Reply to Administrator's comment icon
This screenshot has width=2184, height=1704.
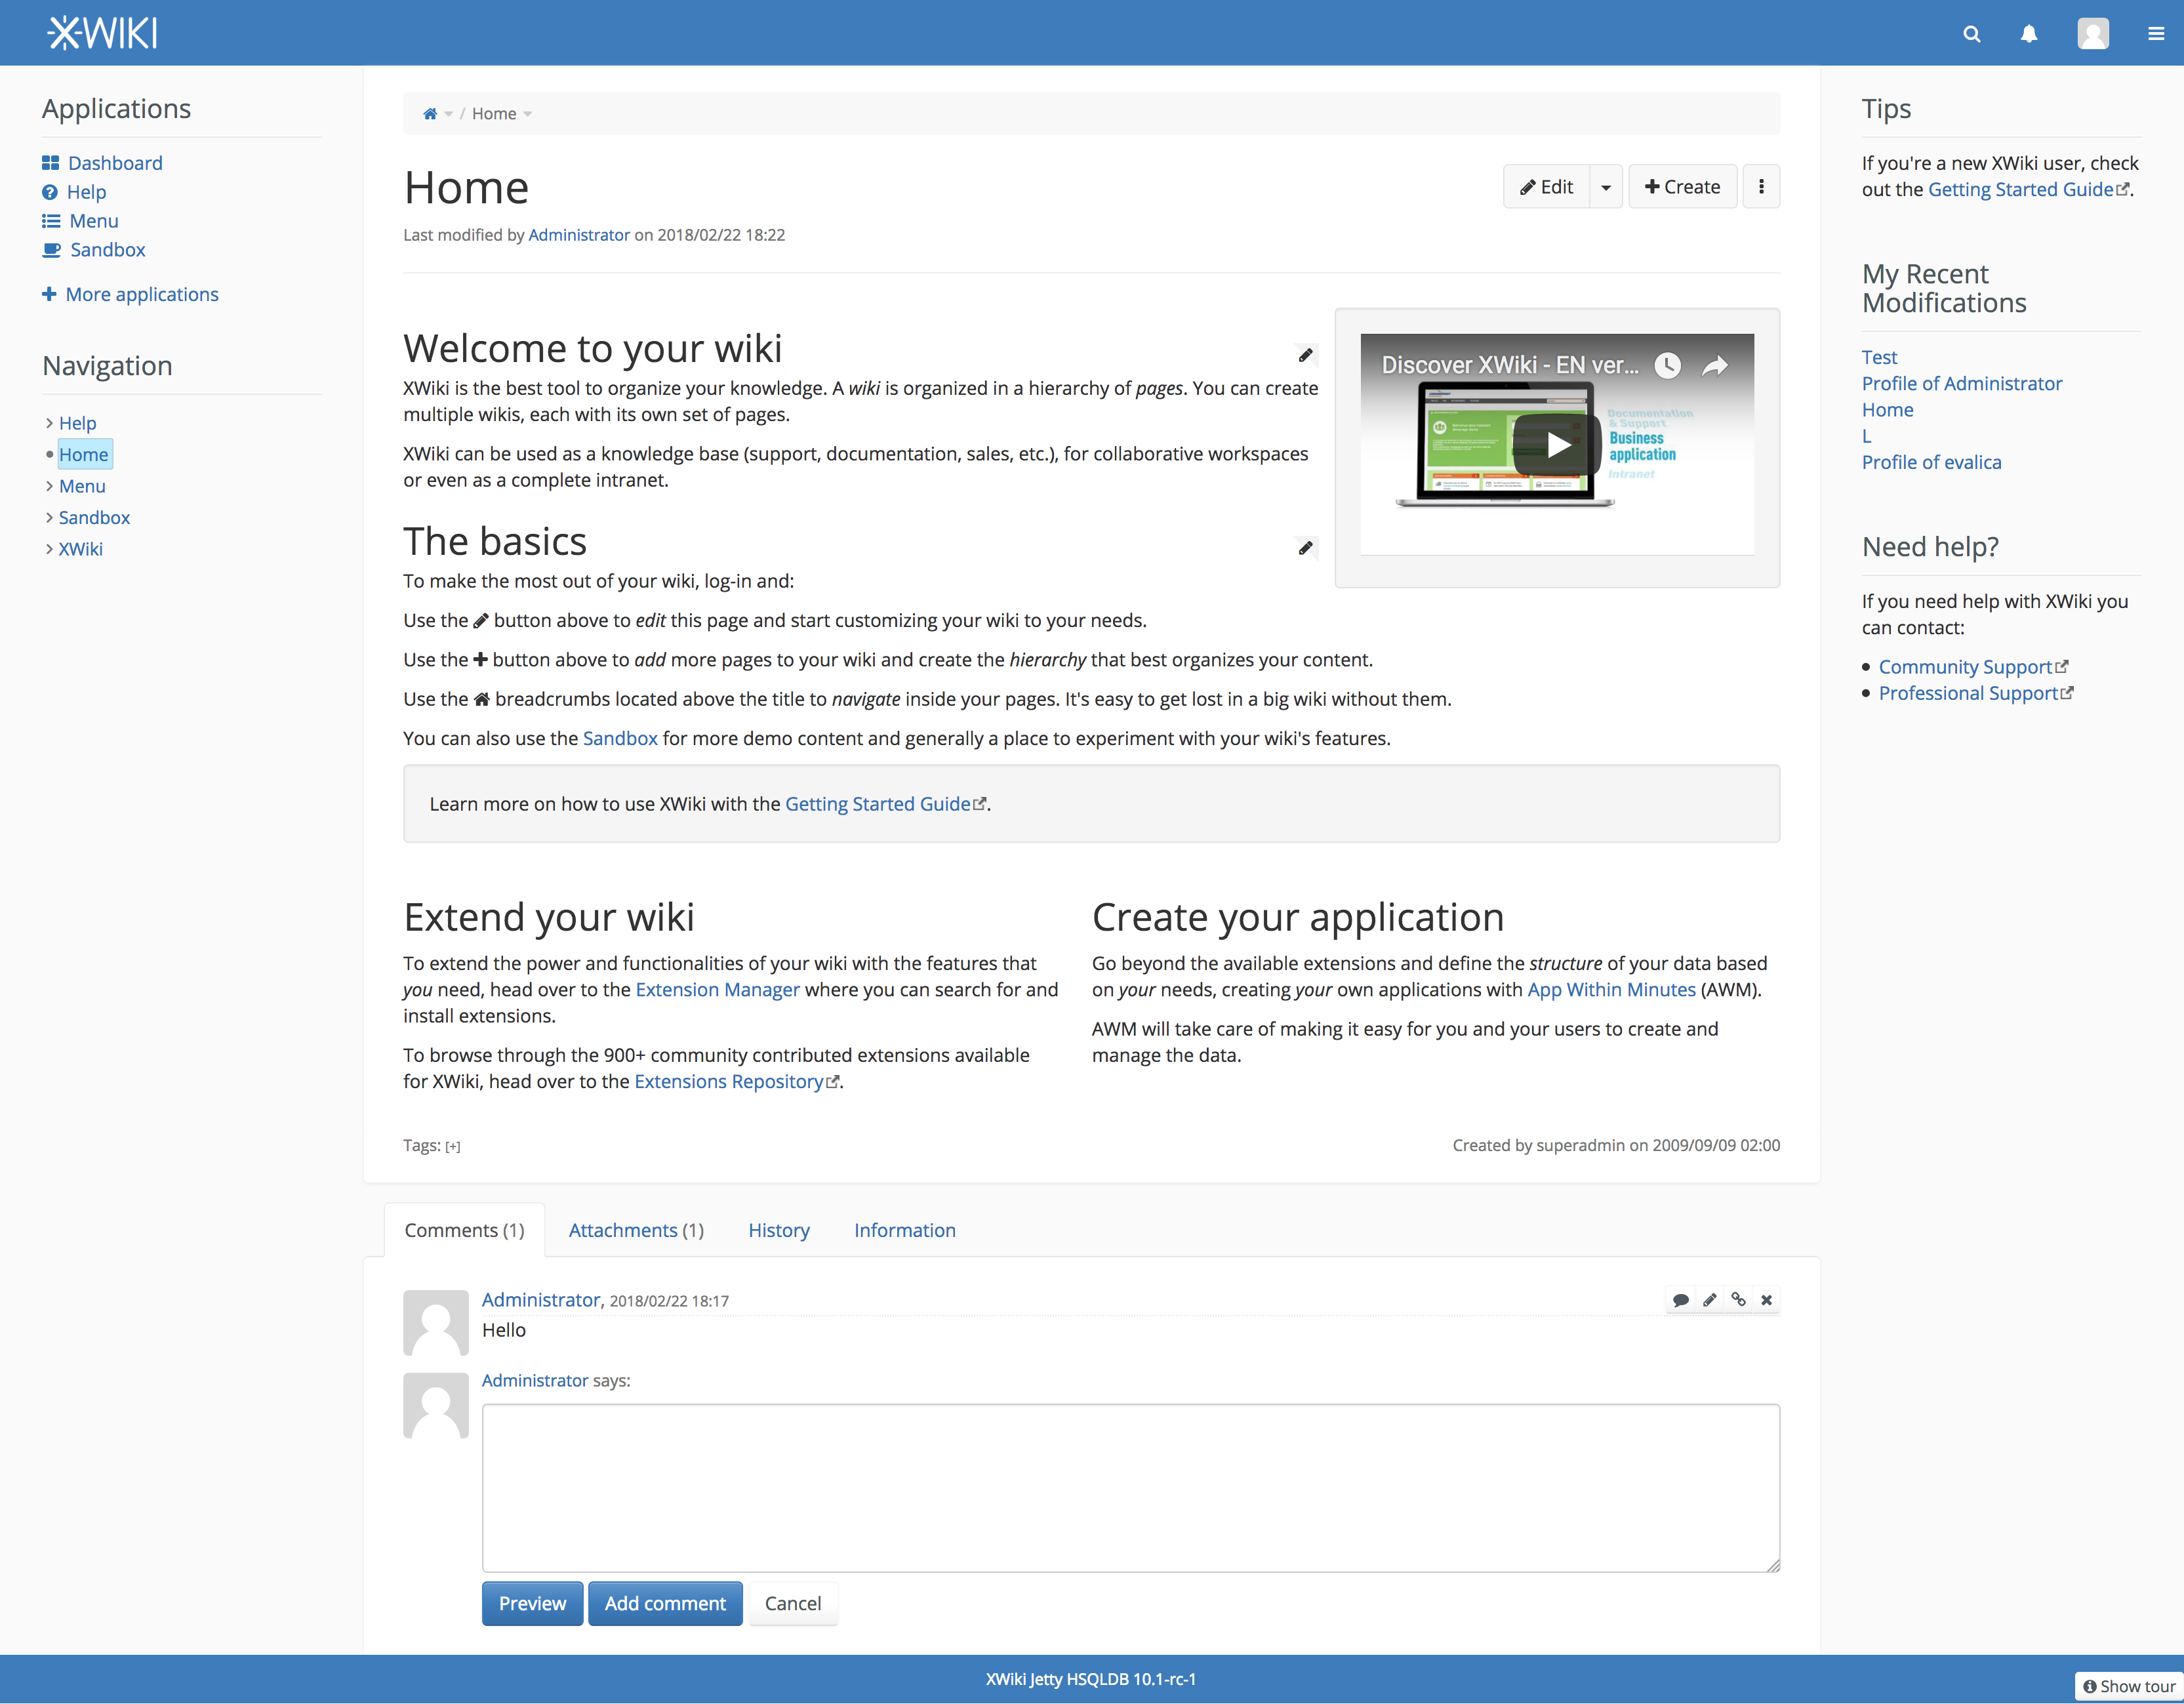[1681, 1300]
